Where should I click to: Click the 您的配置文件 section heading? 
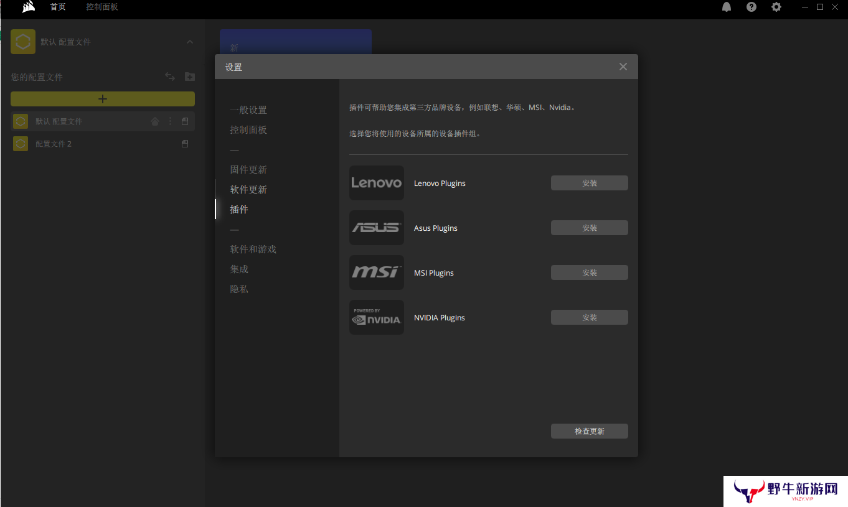(37, 77)
